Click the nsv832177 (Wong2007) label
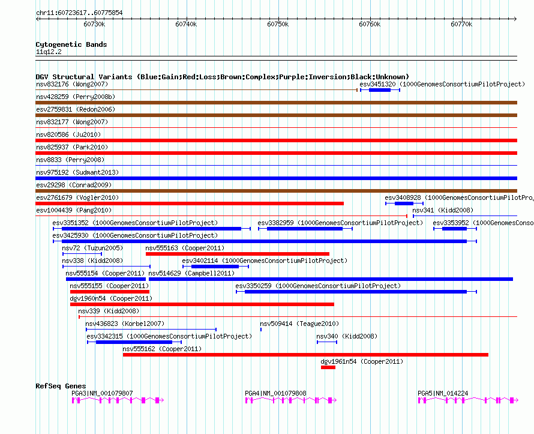534x434 pixels. click(72, 122)
